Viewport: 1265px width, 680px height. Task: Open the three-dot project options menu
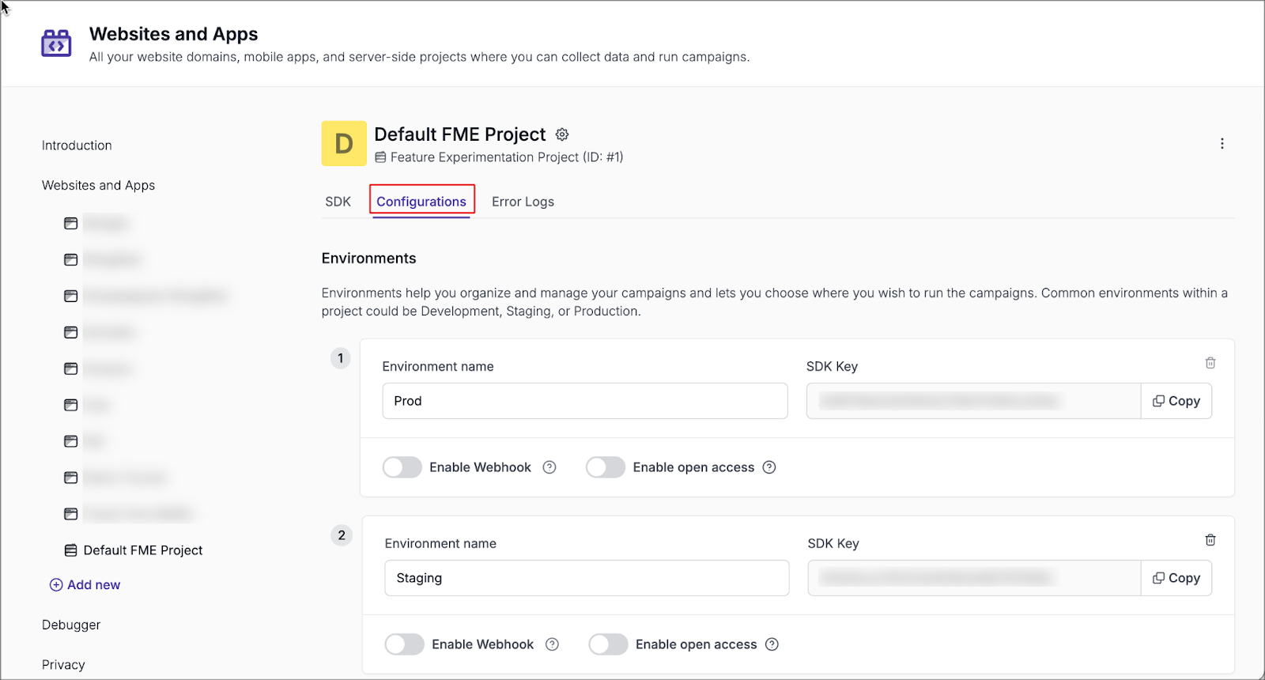coord(1222,144)
